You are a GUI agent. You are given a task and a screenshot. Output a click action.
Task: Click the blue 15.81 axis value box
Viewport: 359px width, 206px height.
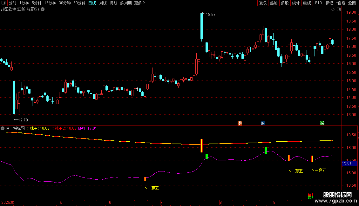(x=349, y=163)
